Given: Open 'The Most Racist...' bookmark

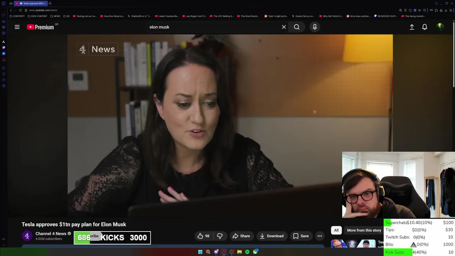Looking at the screenshot, I should tap(248, 16).
